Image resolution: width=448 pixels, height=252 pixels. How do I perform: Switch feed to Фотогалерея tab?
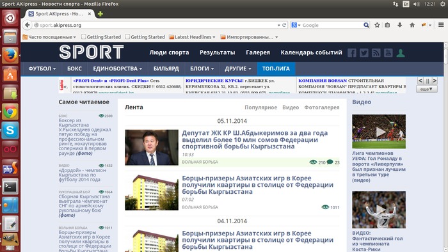[x=322, y=107]
